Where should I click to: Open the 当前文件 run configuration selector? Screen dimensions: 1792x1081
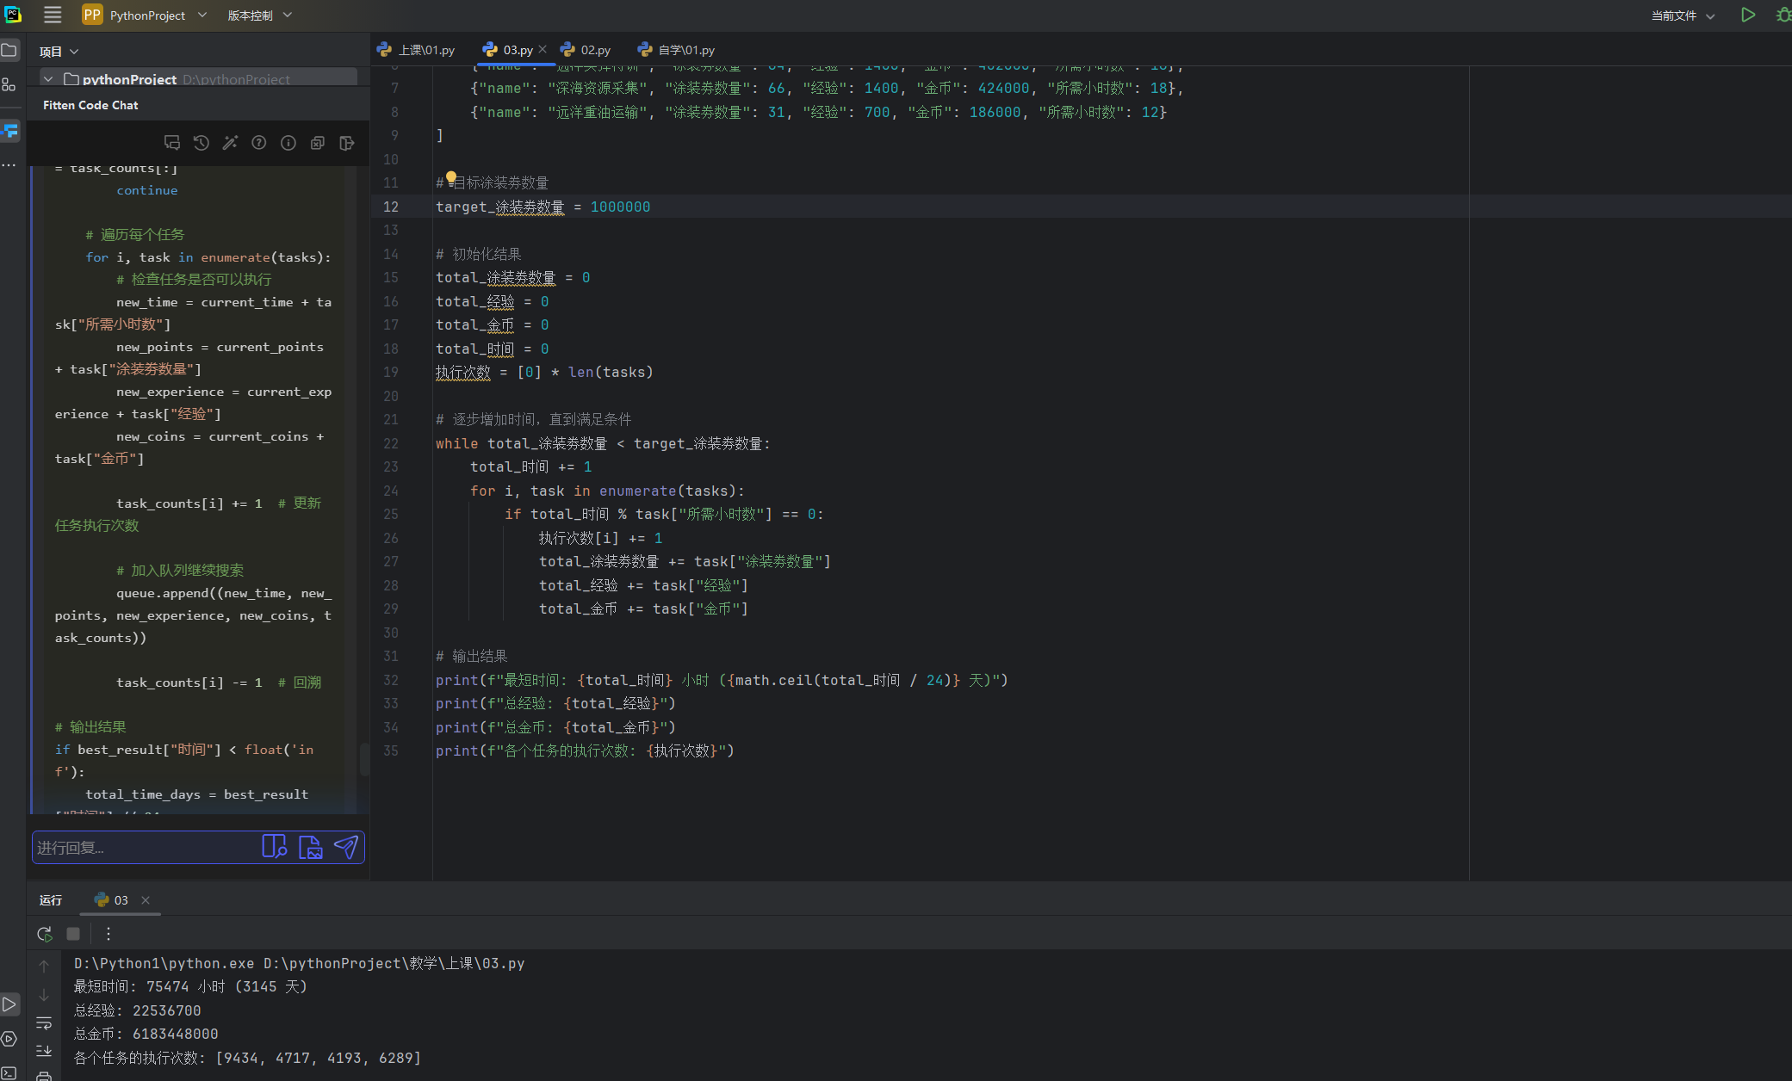(x=1683, y=15)
